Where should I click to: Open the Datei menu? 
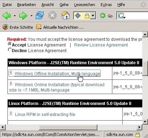[x=7, y=5]
